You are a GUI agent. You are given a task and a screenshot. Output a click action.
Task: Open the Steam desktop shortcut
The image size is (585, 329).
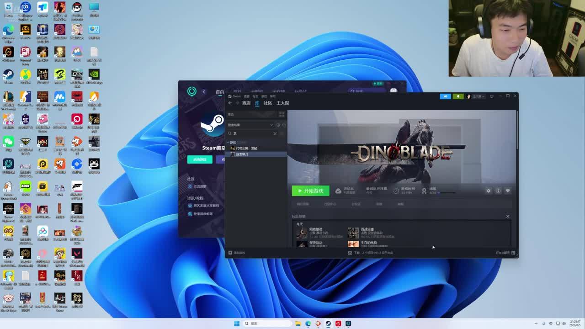8,76
